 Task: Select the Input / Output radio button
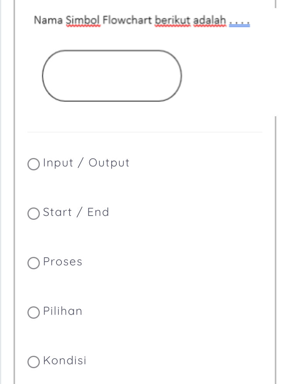(34, 164)
